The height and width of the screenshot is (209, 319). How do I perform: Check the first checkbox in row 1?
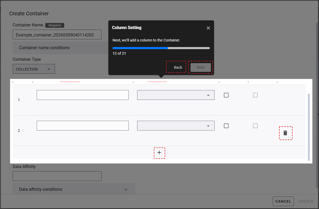pos(226,95)
